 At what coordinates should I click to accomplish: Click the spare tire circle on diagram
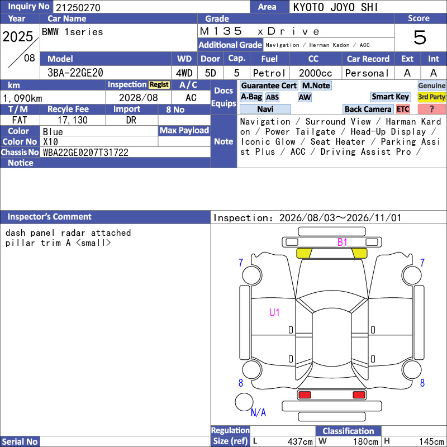click(x=244, y=402)
